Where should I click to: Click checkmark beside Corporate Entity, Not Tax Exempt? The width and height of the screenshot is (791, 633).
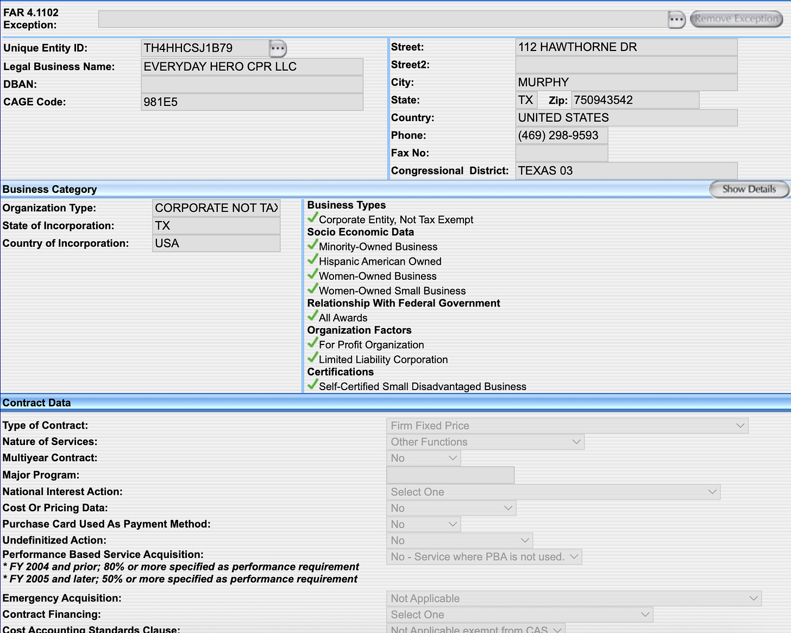pyautogui.click(x=312, y=218)
